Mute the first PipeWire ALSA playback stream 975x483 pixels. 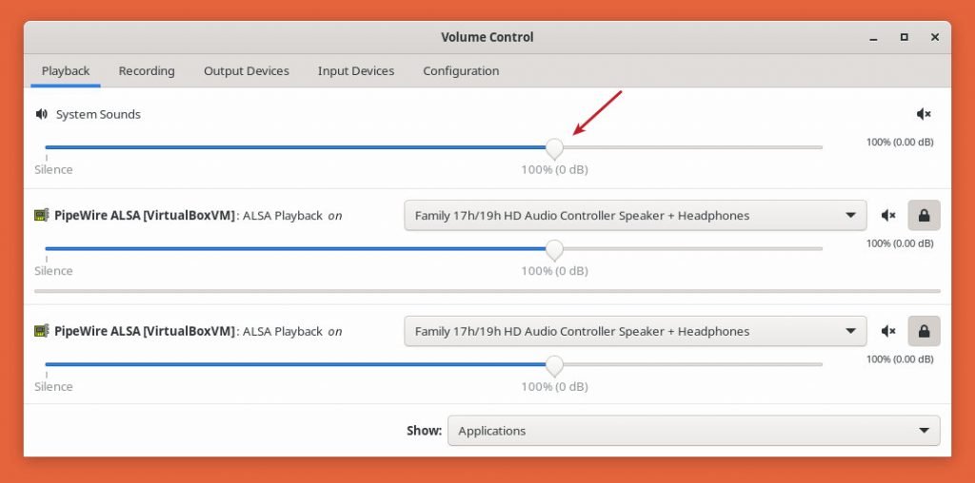[x=888, y=216]
